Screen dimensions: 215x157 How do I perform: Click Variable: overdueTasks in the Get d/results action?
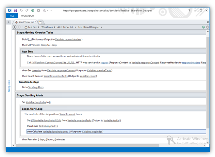click(99, 70)
